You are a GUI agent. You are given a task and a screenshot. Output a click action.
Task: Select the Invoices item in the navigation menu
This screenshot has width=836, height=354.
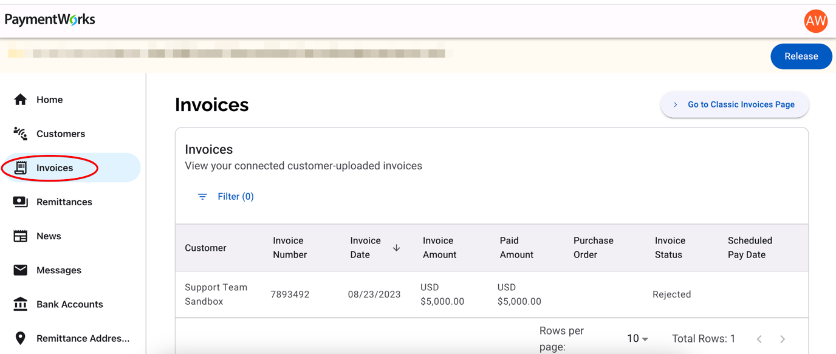(55, 168)
